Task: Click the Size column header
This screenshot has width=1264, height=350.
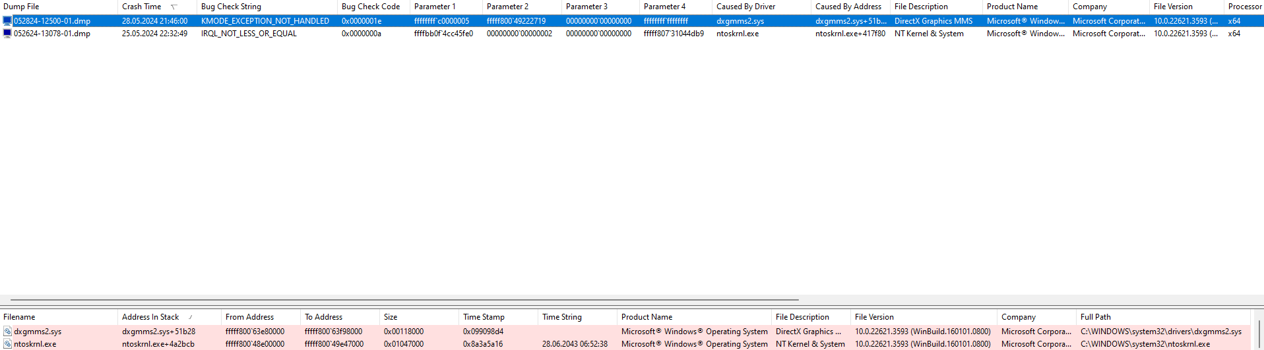Action: pos(420,317)
